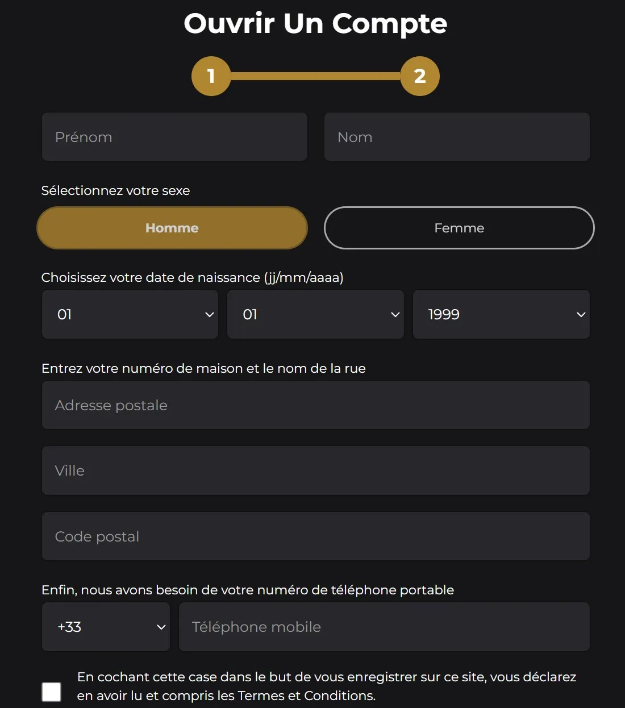Click the Termes et Conditions text

tap(306, 695)
